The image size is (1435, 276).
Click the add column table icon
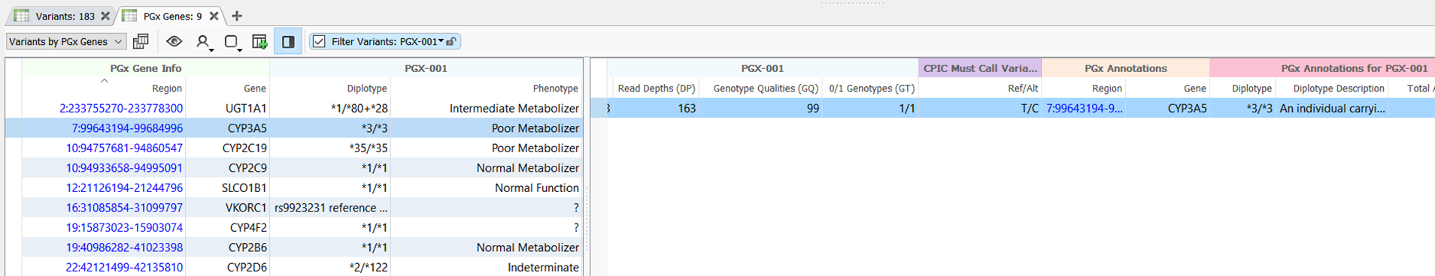tap(260, 42)
